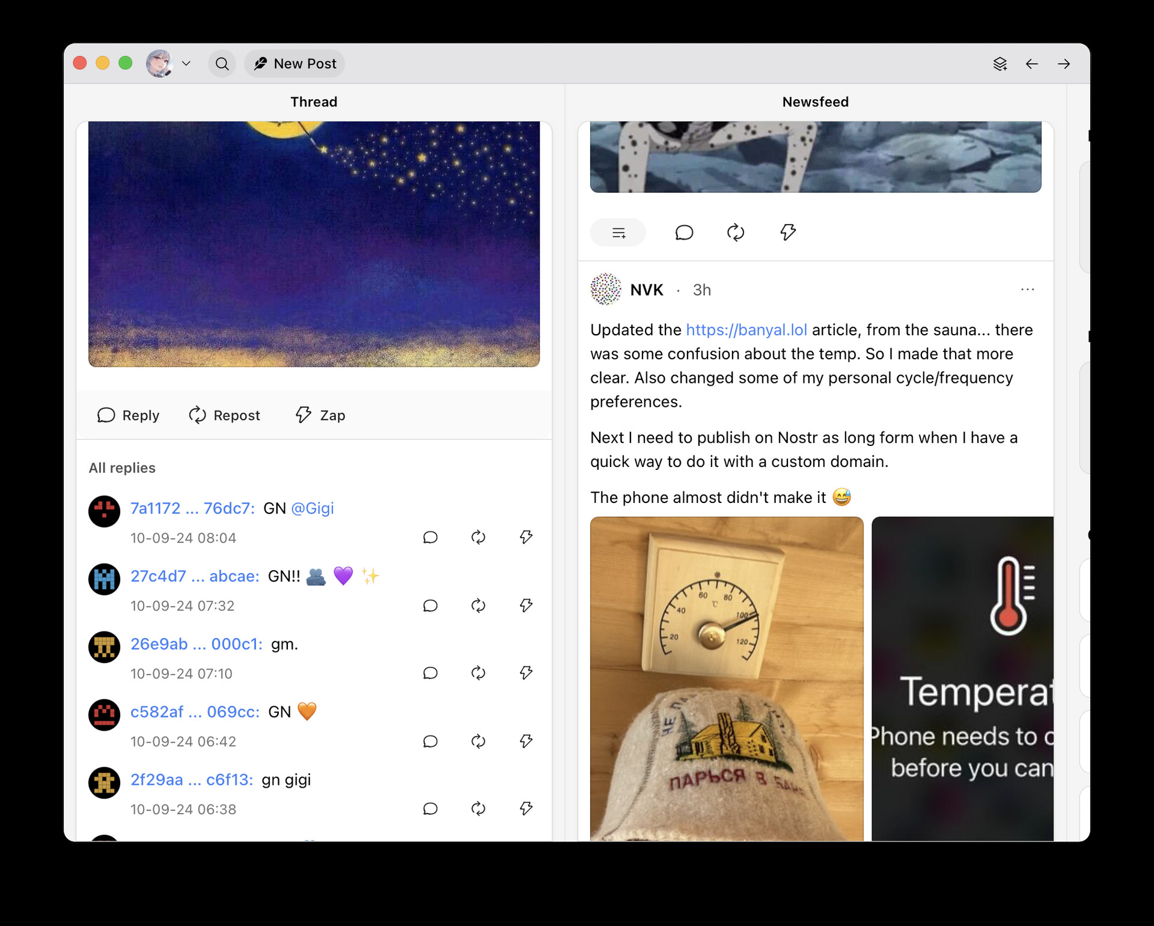Zap the reply from 7a1172 ... 76dc7
The image size is (1154, 926).
pyautogui.click(x=526, y=537)
